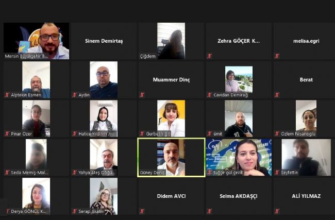The image size is (335, 220).
Task: Click muted mic icon on Selma AKDAŞÇI tile
Action: click(x=209, y=211)
